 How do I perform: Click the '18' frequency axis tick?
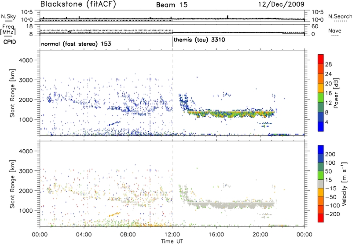click(29, 26)
